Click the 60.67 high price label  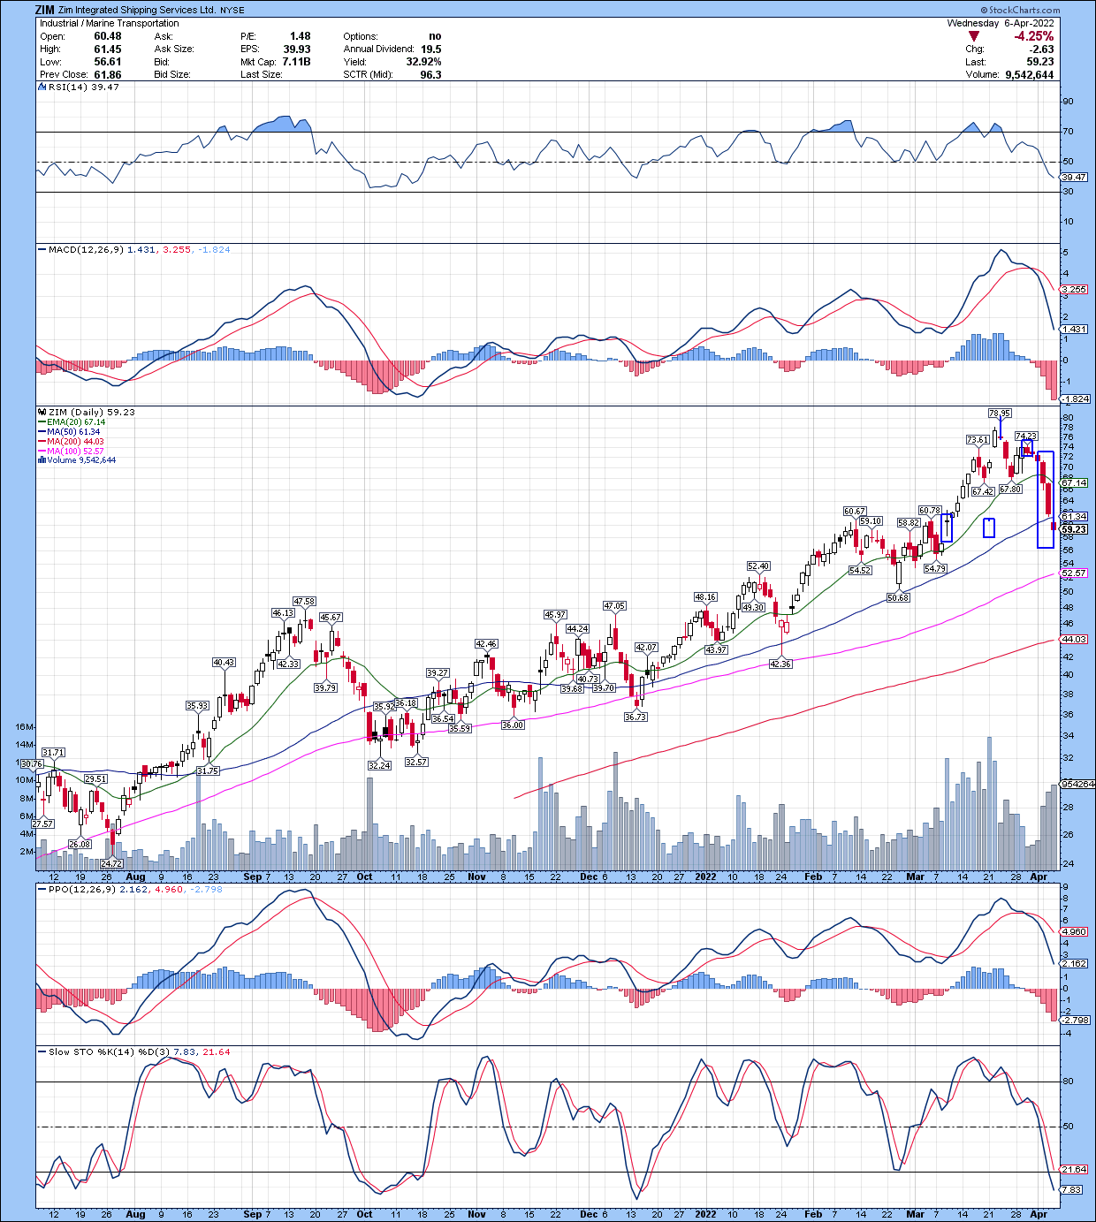pyautogui.click(x=855, y=512)
